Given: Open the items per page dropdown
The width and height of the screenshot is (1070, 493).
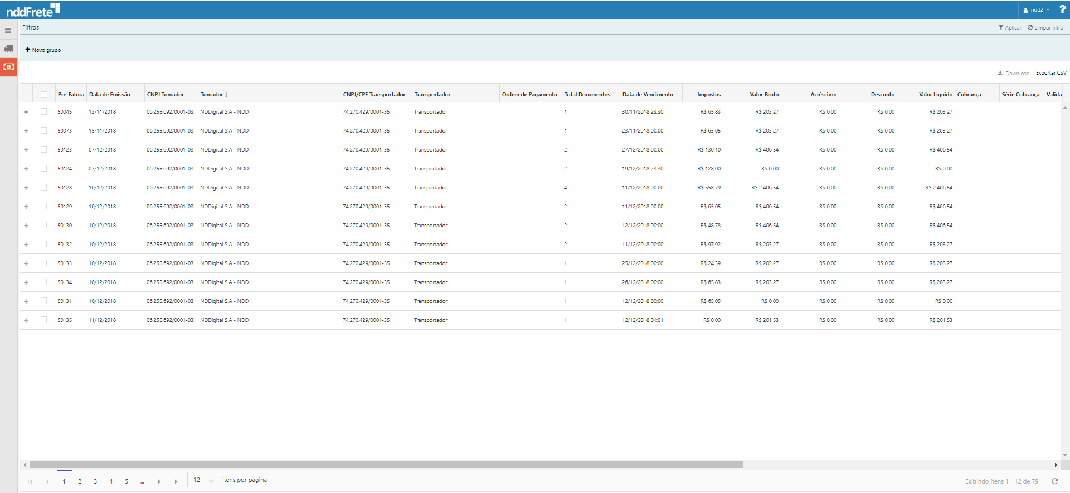Looking at the screenshot, I should [x=203, y=480].
